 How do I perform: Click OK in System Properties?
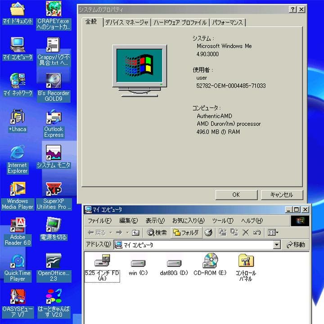[236, 195]
